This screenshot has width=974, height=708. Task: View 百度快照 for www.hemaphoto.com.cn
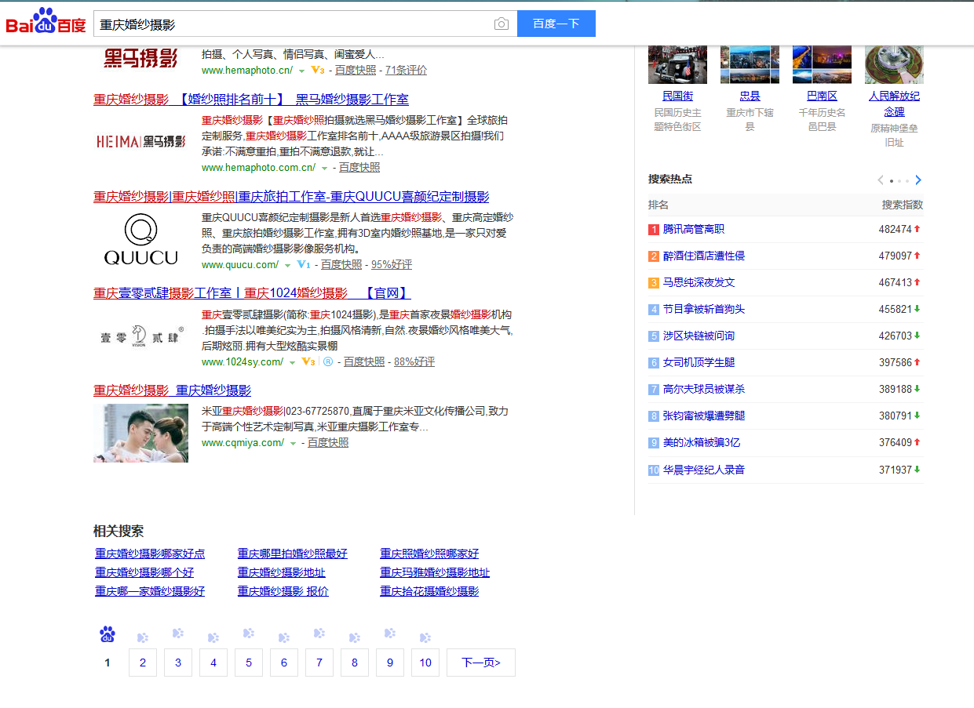[x=359, y=167]
